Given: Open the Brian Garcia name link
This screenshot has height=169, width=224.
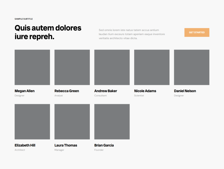Looking at the screenshot, I should coord(104,145).
